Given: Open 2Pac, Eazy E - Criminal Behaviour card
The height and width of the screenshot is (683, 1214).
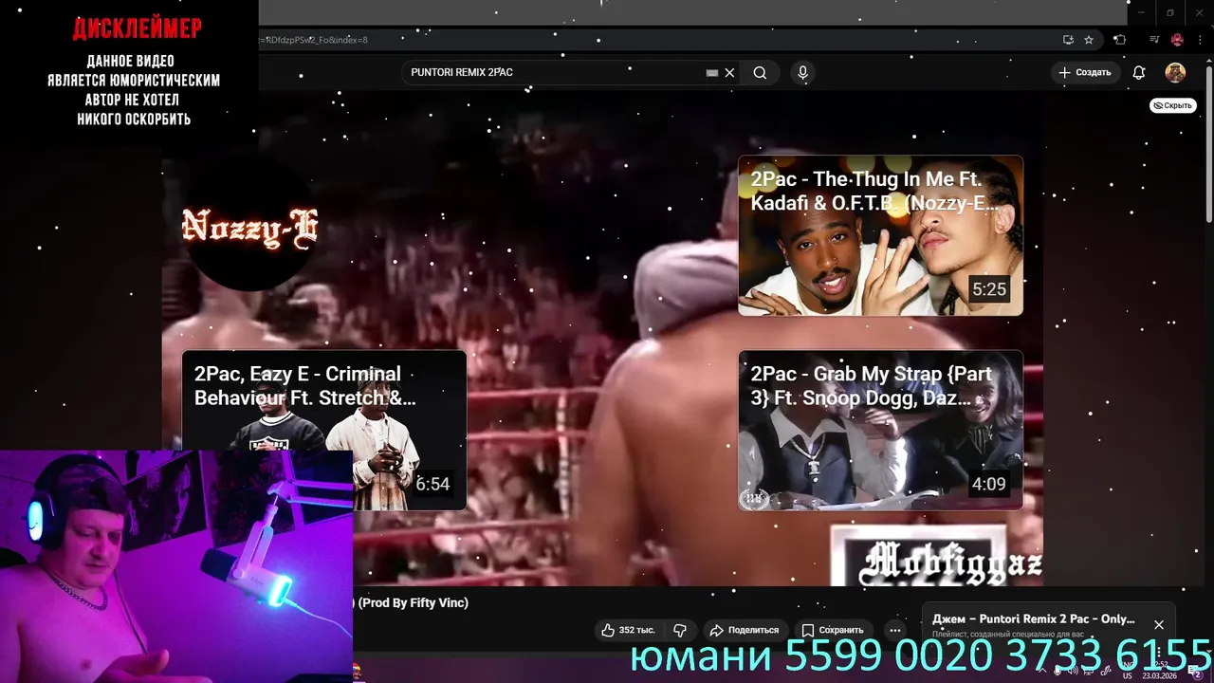Looking at the screenshot, I should [x=324, y=430].
